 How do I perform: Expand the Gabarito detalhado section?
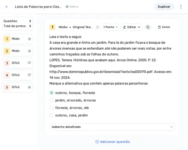point(112,127)
